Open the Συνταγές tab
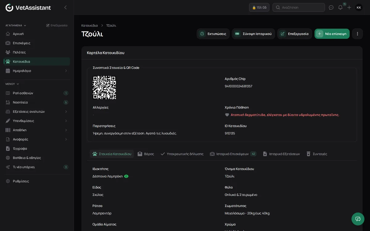The height and width of the screenshot is (231, 370). coord(317,154)
